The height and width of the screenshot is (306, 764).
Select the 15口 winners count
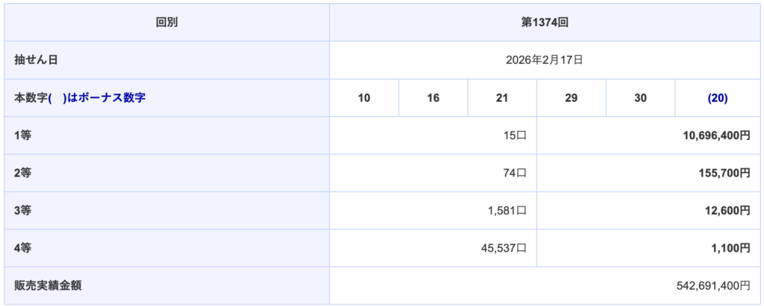516,136
